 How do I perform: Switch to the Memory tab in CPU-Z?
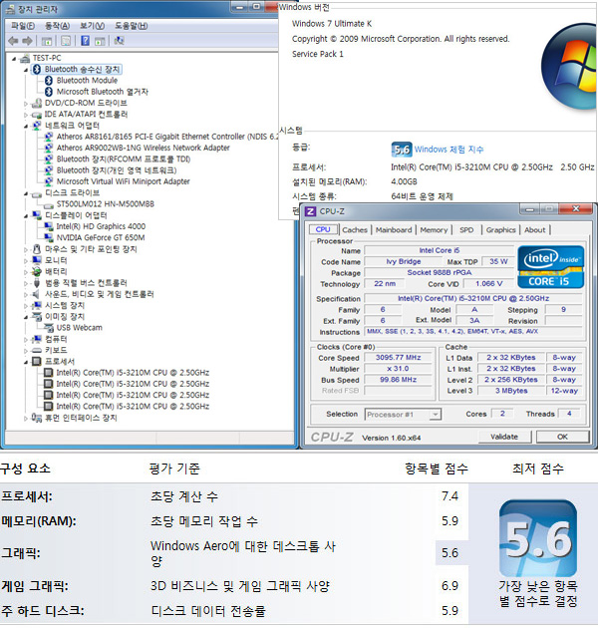coord(434,230)
